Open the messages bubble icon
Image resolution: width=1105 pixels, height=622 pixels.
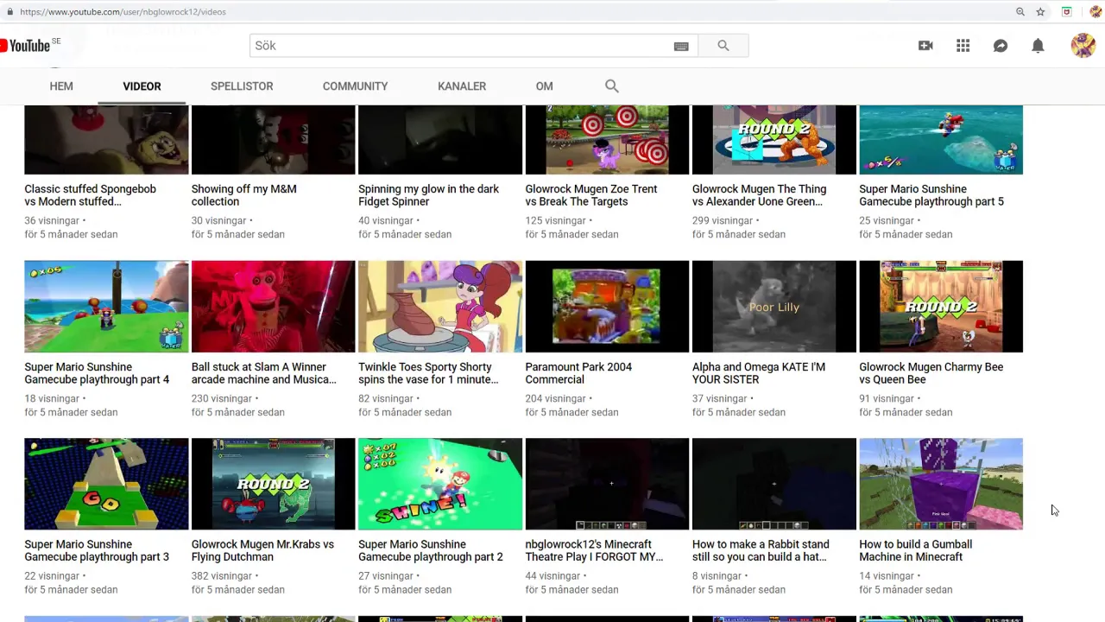point(1001,46)
